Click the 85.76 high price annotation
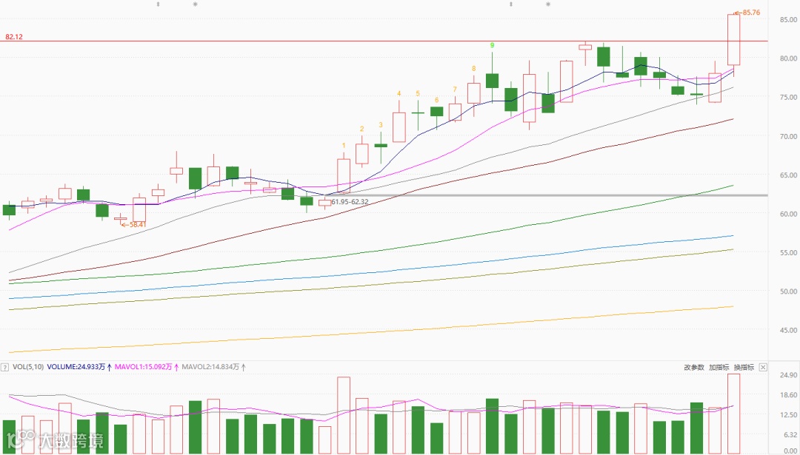This screenshot has height=455, width=800. coord(748,13)
